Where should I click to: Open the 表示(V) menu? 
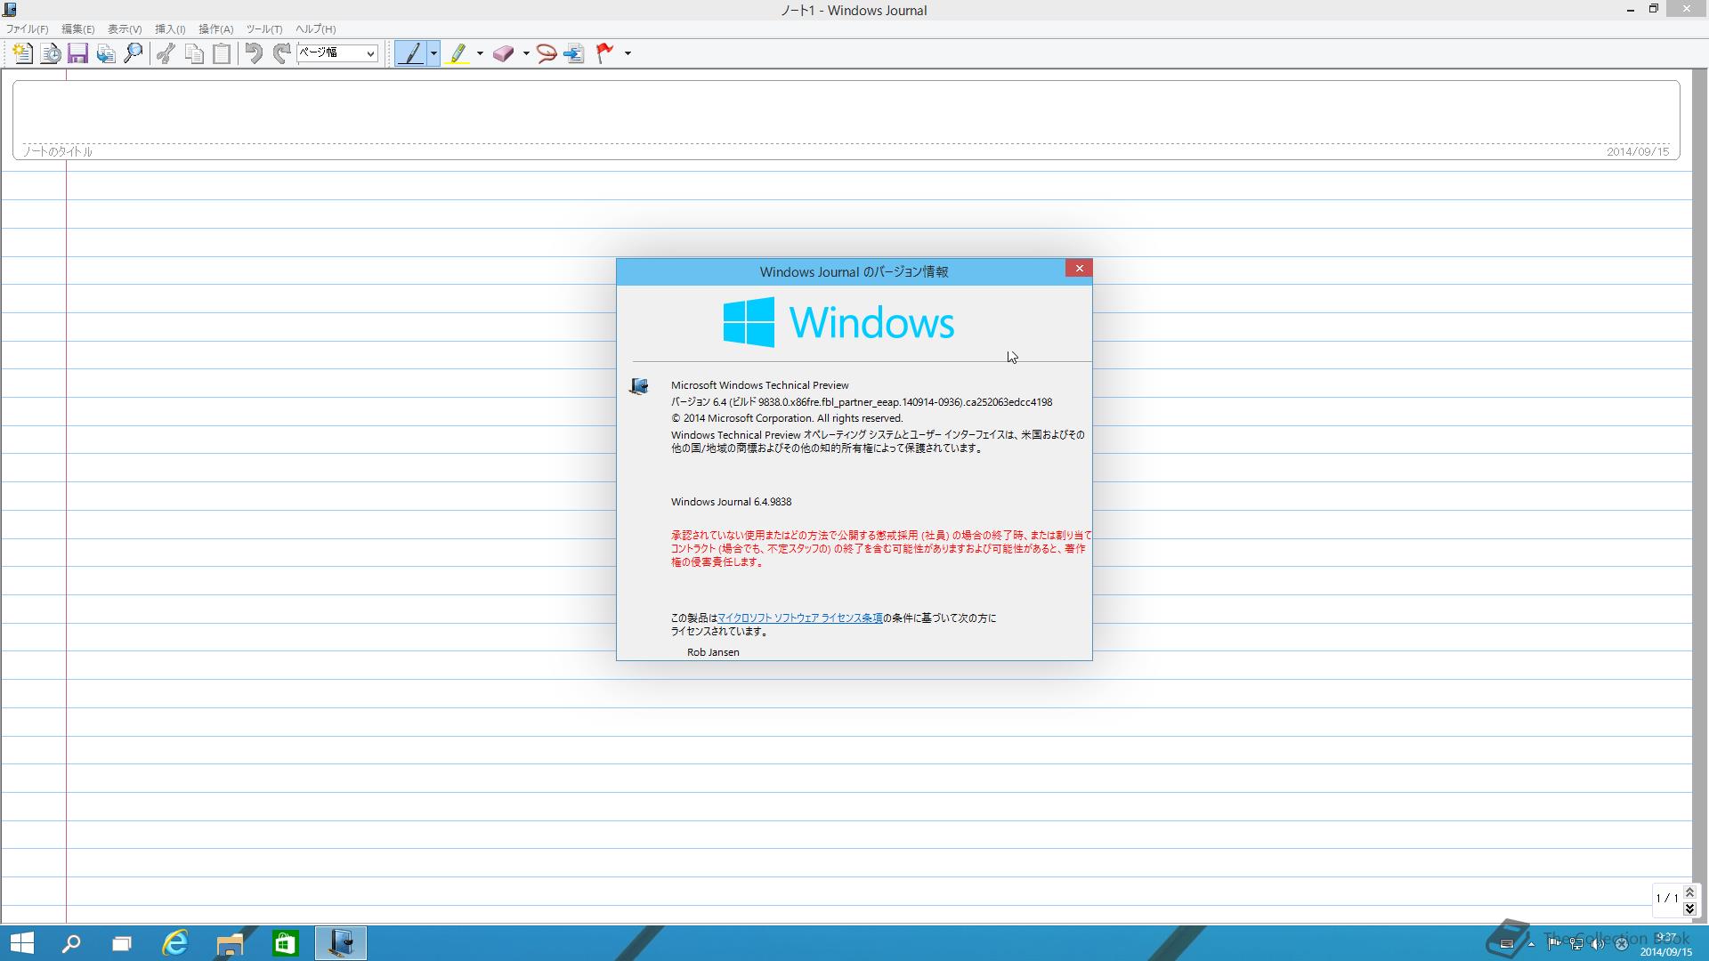(125, 29)
